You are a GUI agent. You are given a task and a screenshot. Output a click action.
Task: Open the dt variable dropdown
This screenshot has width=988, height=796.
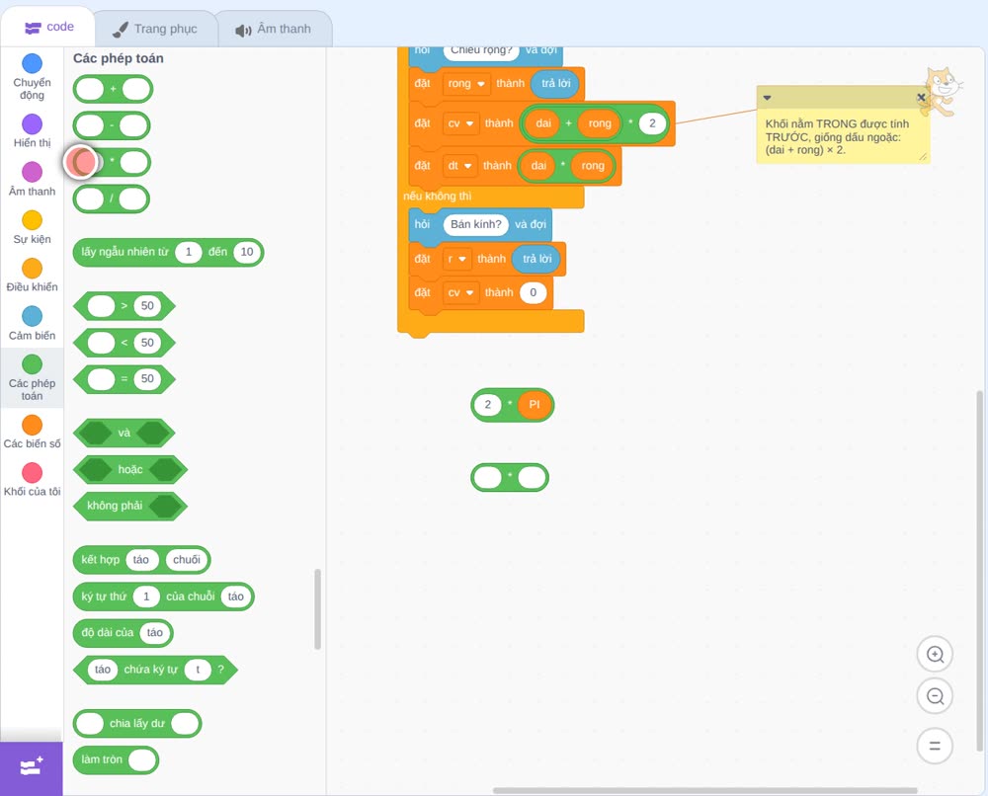(459, 166)
